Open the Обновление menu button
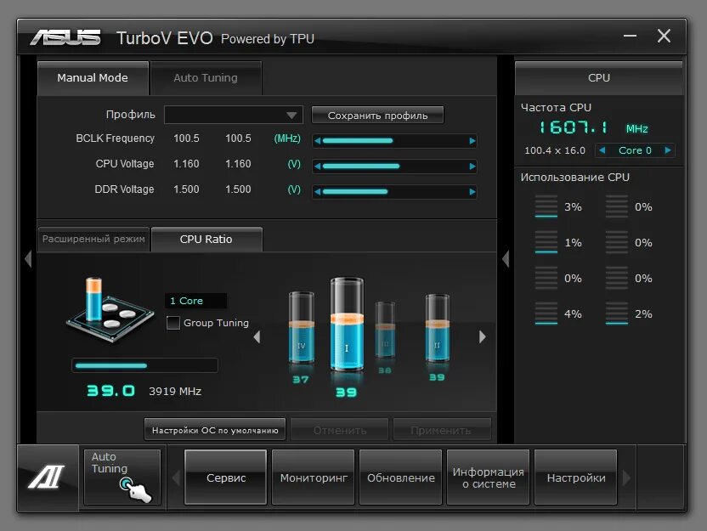The image size is (707, 531). click(401, 477)
